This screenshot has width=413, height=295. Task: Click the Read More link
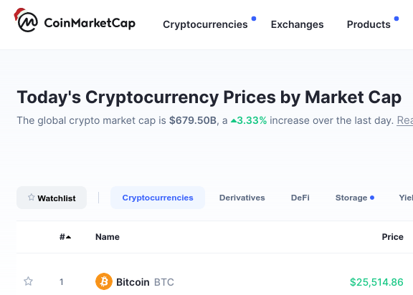pyautogui.click(x=405, y=120)
